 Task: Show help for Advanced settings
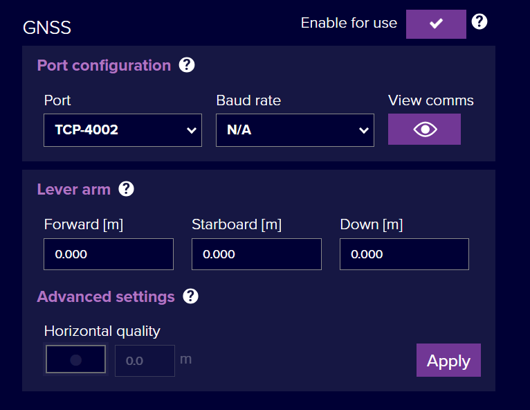(x=191, y=296)
